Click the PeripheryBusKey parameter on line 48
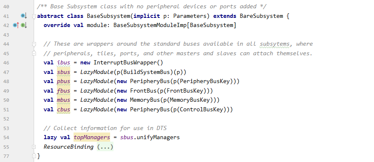The height and width of the screenshot is (162, 374). [x=206, y=81]
